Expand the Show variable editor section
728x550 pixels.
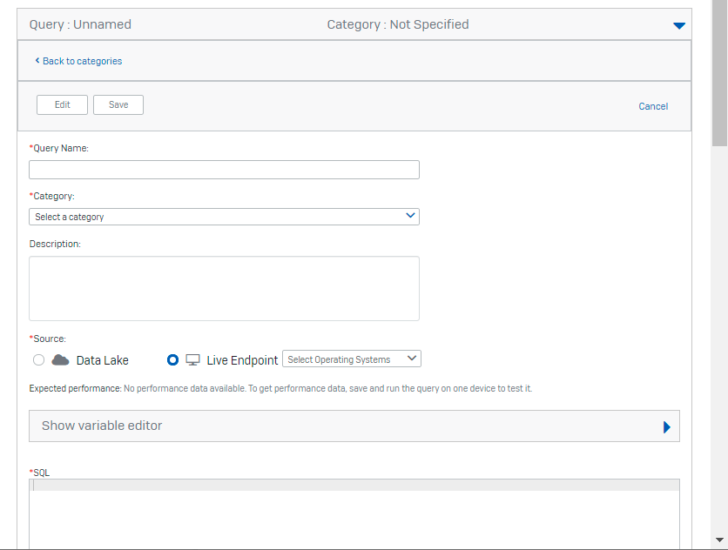coord(348,426)
